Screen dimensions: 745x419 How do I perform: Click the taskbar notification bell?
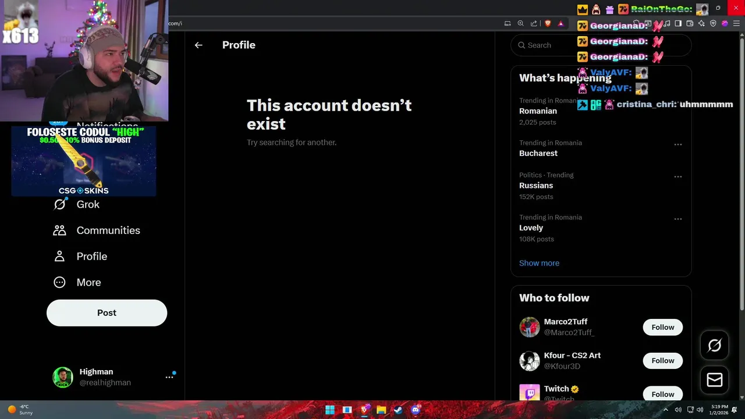click(x=735, y=410)
